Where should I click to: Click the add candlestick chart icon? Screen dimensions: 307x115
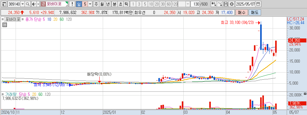point(214,4)
